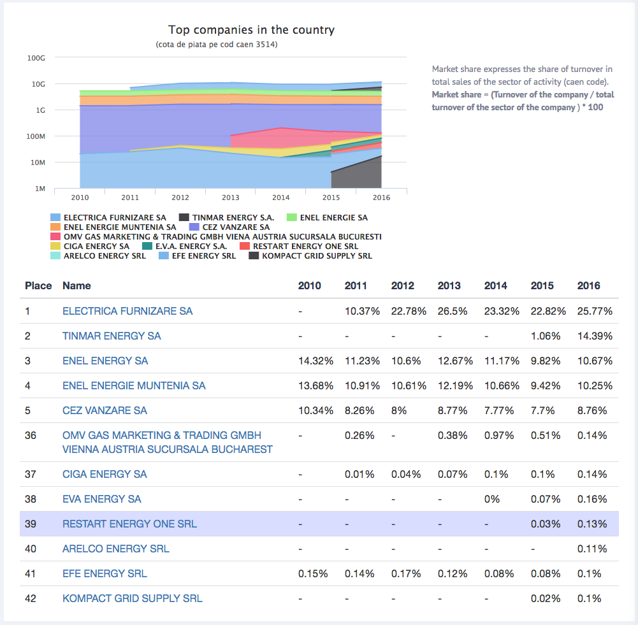Viewport: 638px width, 625px height.
Task: Select the 0.13% Restart Energy cell
Action: coord(592,524)
